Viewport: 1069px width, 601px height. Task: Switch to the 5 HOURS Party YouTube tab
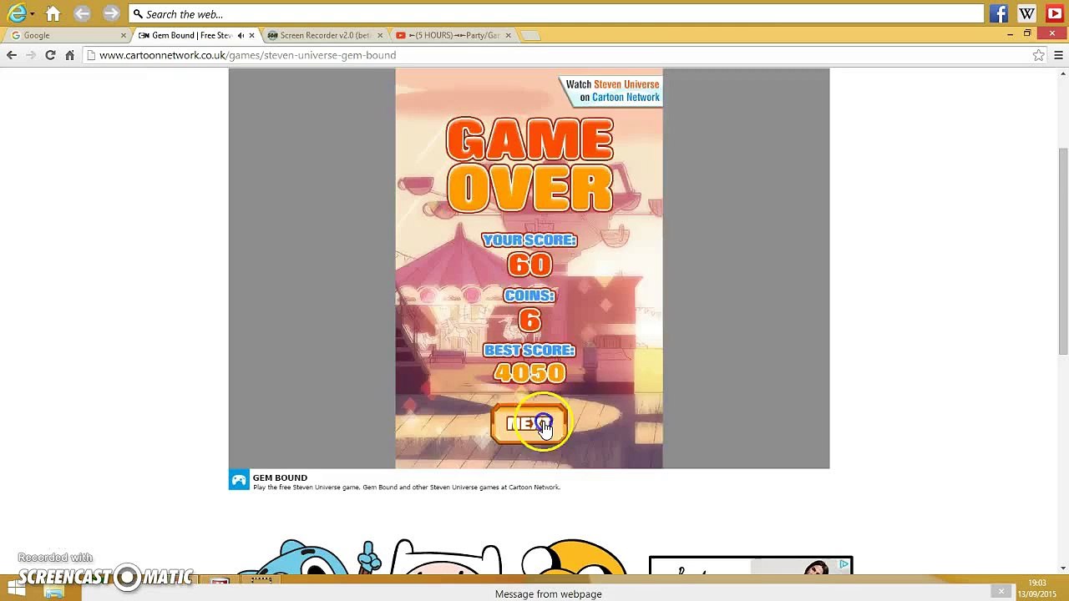click(x=451, y=35)
